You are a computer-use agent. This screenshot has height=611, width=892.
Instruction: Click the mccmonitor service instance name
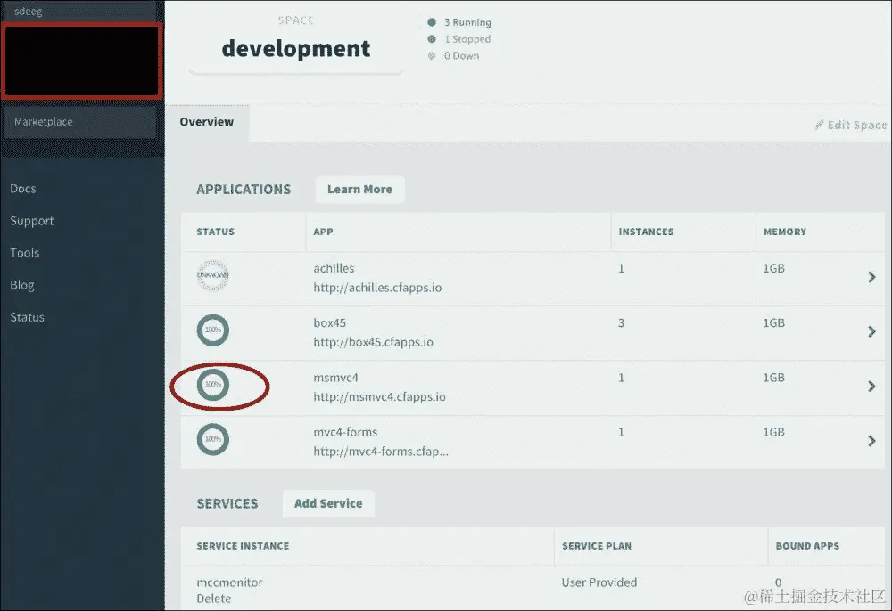tap(229, 582)
